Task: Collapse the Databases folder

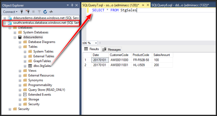Action: pos(10,28)
